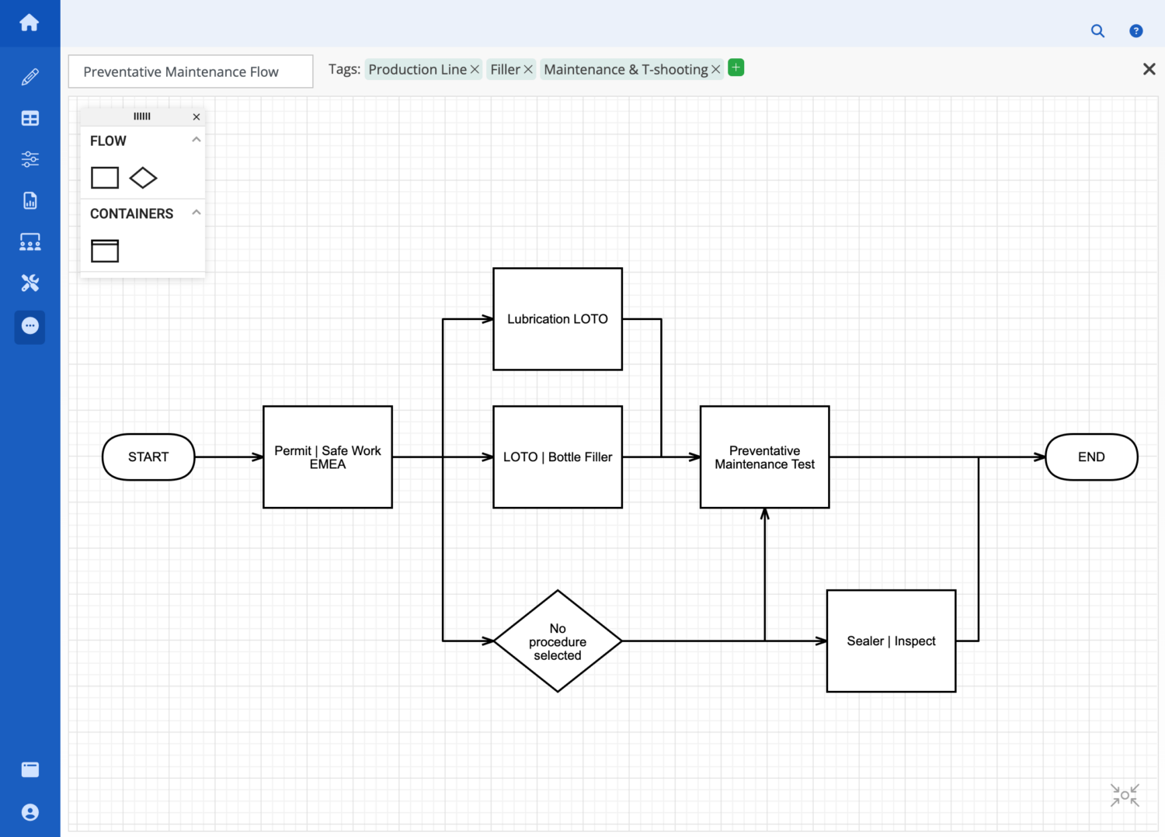This screenshot has height=837, width=1165.
Task: Remove the Production Line tag
Action: (x=475, y=69)
